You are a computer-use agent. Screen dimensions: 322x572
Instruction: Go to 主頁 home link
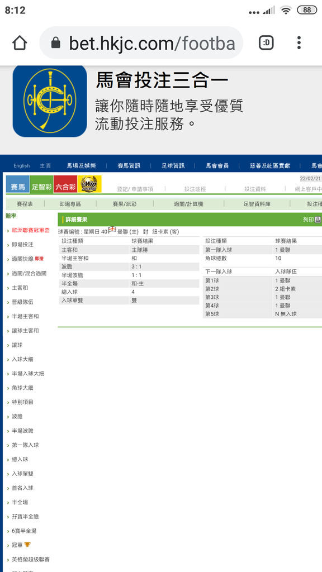[x=45, y=165]
